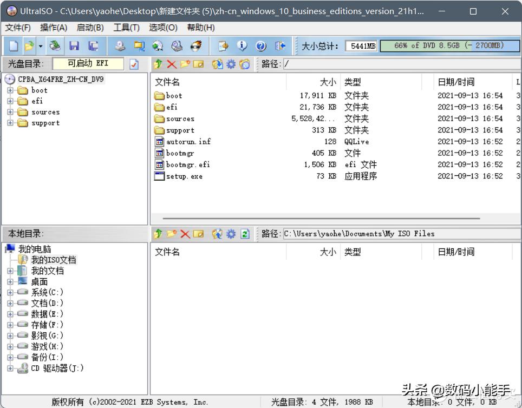Open the 工具(T) menu
The width and height of the screenshot is (522, 408).
pyautogui.click(x=126, y=27)
